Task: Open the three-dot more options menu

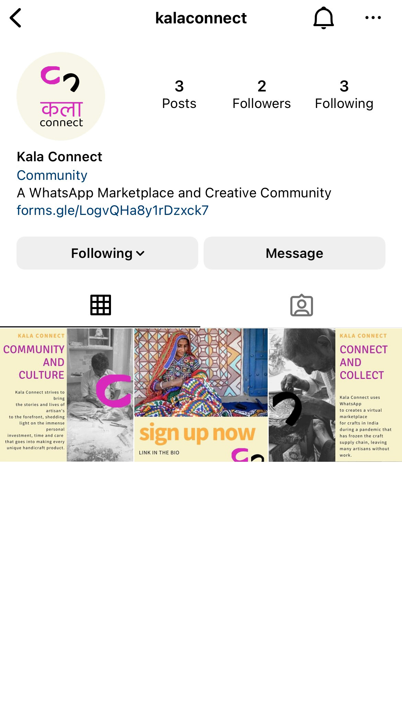Action: [373, 18]
